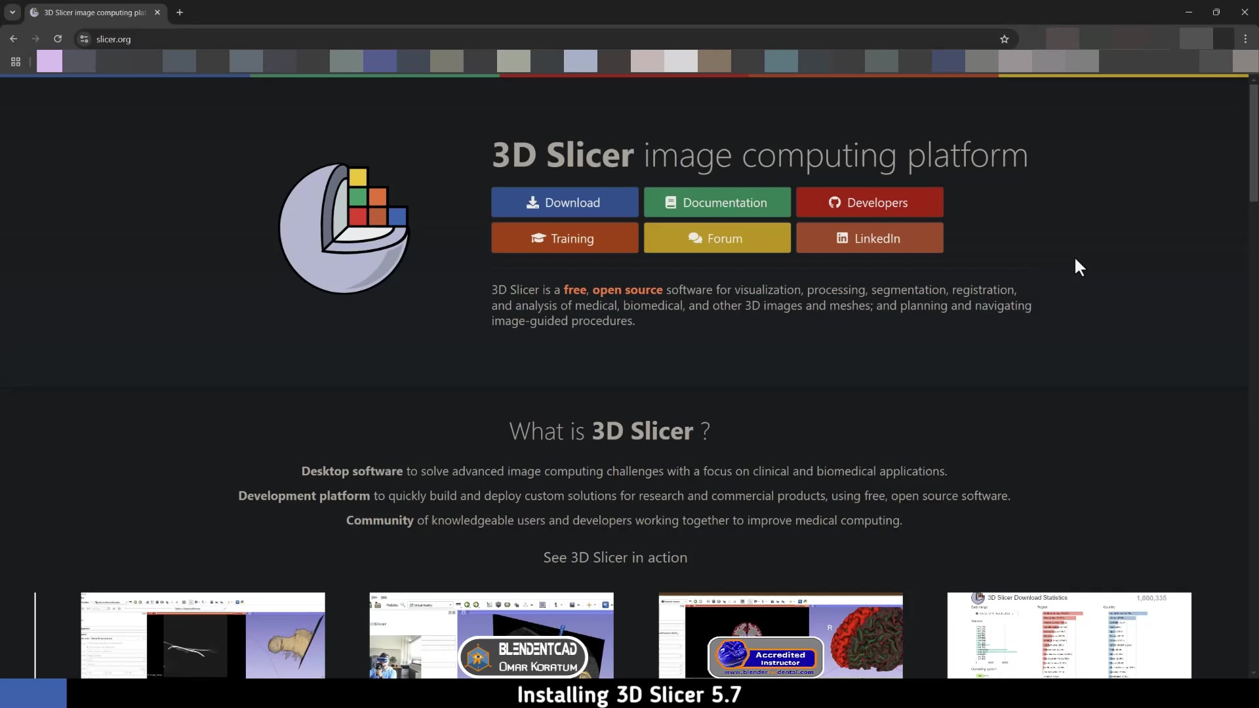Click the site permissions icon in address bar

click(84, 39)
